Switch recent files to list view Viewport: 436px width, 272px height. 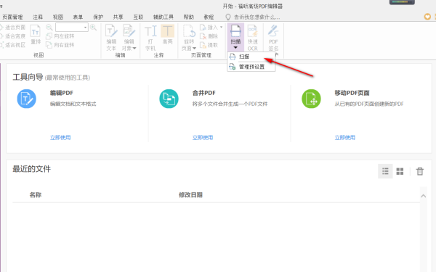point(385,171)
